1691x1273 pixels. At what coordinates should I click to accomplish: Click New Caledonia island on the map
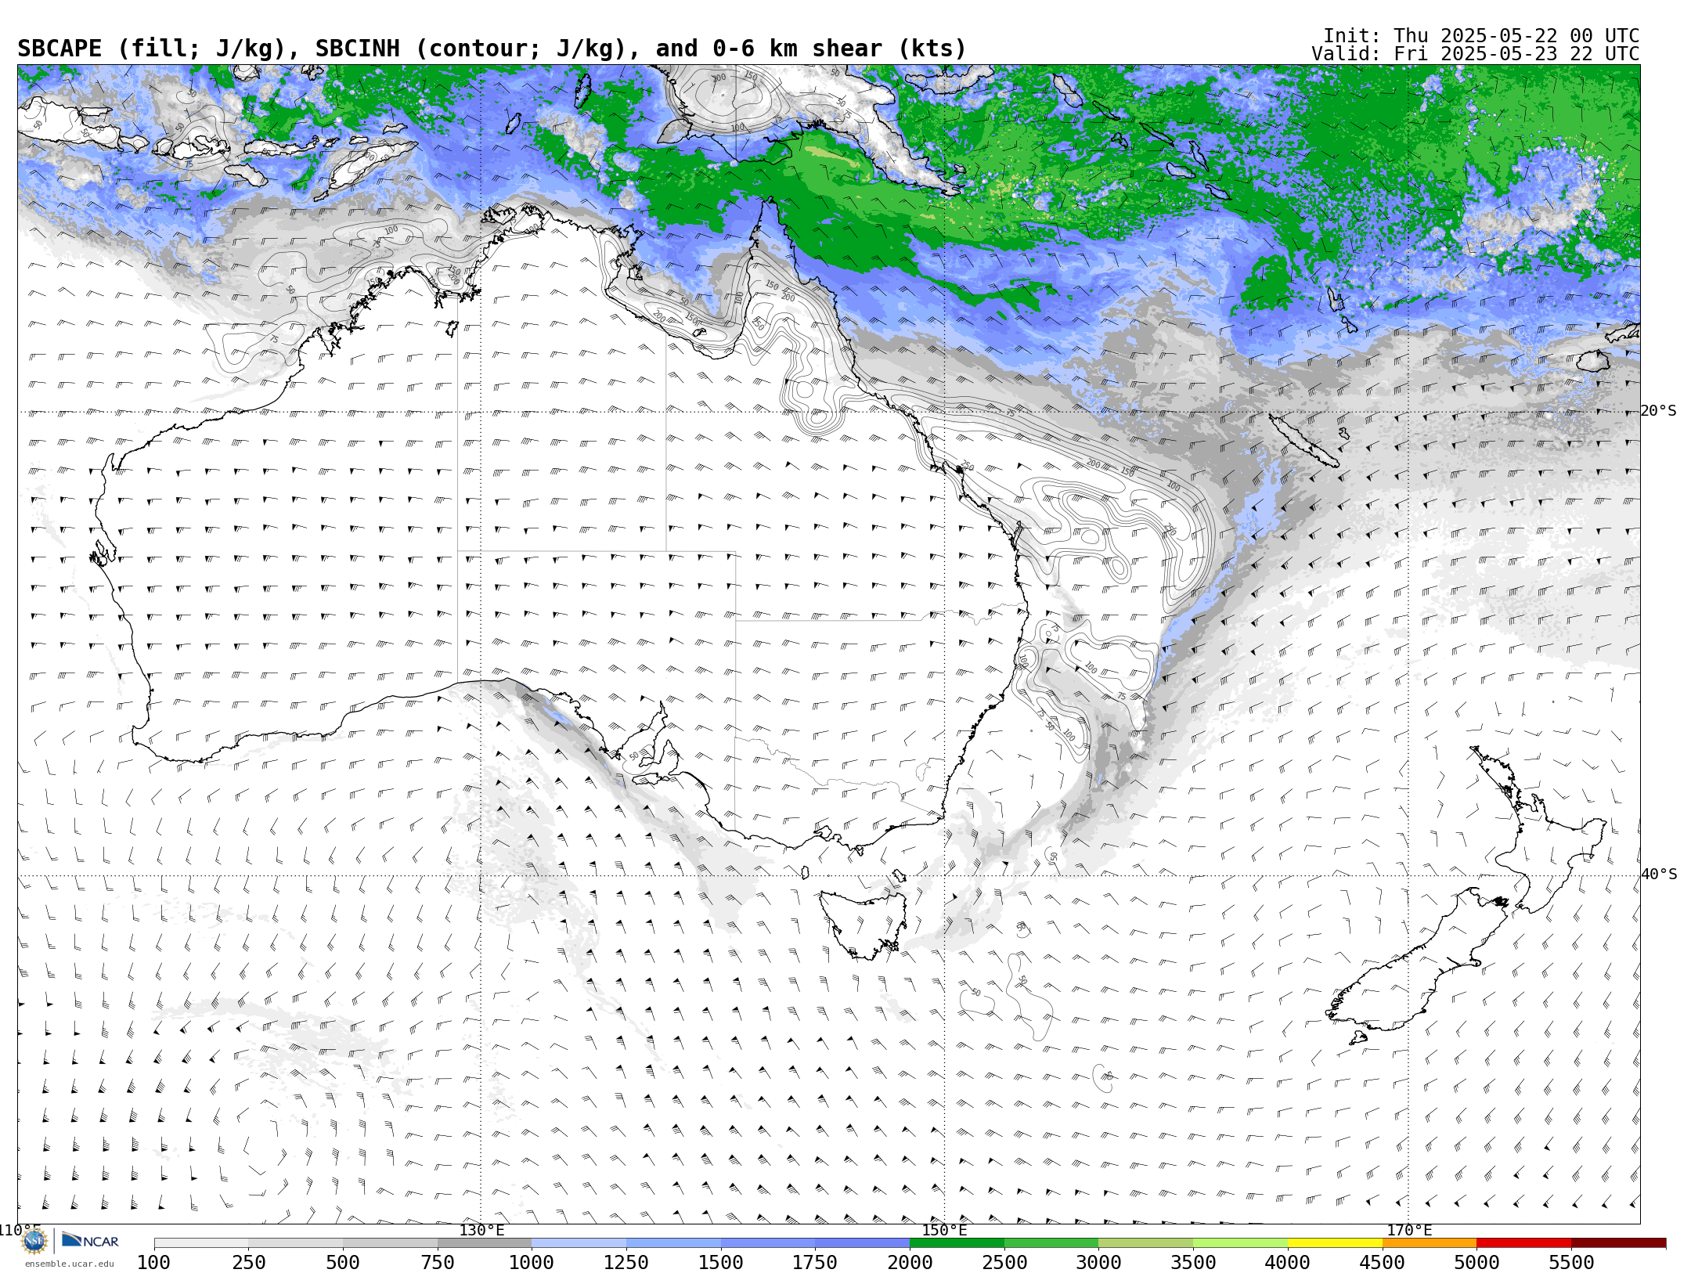pos(1303,441)
